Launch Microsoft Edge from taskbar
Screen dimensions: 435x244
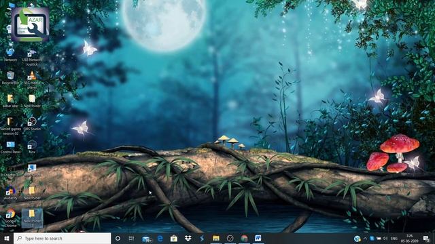tap(160, 238)
